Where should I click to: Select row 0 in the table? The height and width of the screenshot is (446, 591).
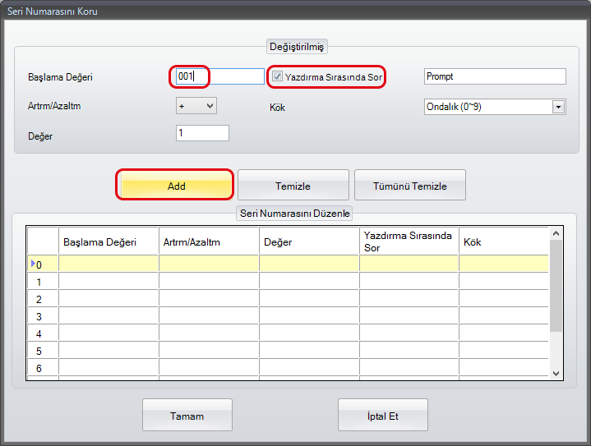[x=43, y=264]
